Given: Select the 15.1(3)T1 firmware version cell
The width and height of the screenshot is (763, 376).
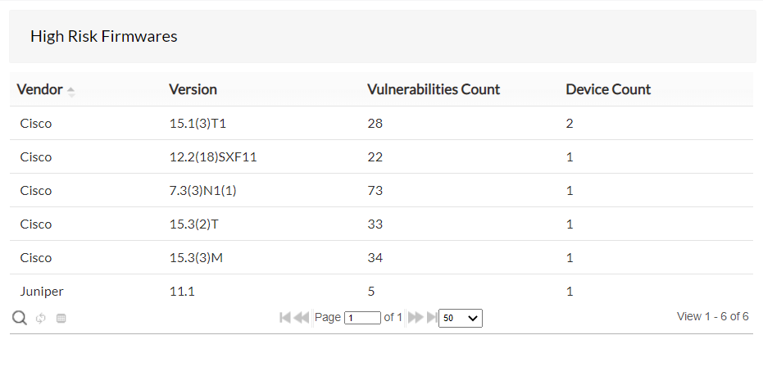Looking at the screenshot, I should click(x=198, y=124).
